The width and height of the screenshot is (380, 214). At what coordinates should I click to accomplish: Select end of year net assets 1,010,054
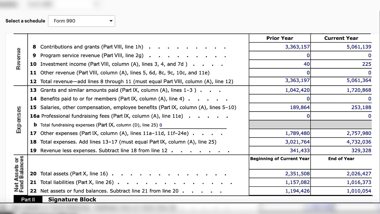tap(359, 191)
